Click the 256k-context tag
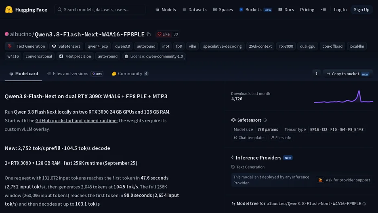Screen dimensions: 378x213 tap(260, 46)
